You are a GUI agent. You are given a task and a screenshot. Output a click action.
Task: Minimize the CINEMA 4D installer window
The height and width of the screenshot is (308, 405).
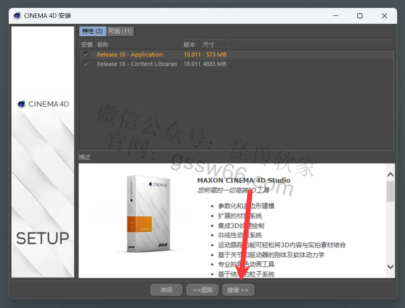[x=336, y=16]
